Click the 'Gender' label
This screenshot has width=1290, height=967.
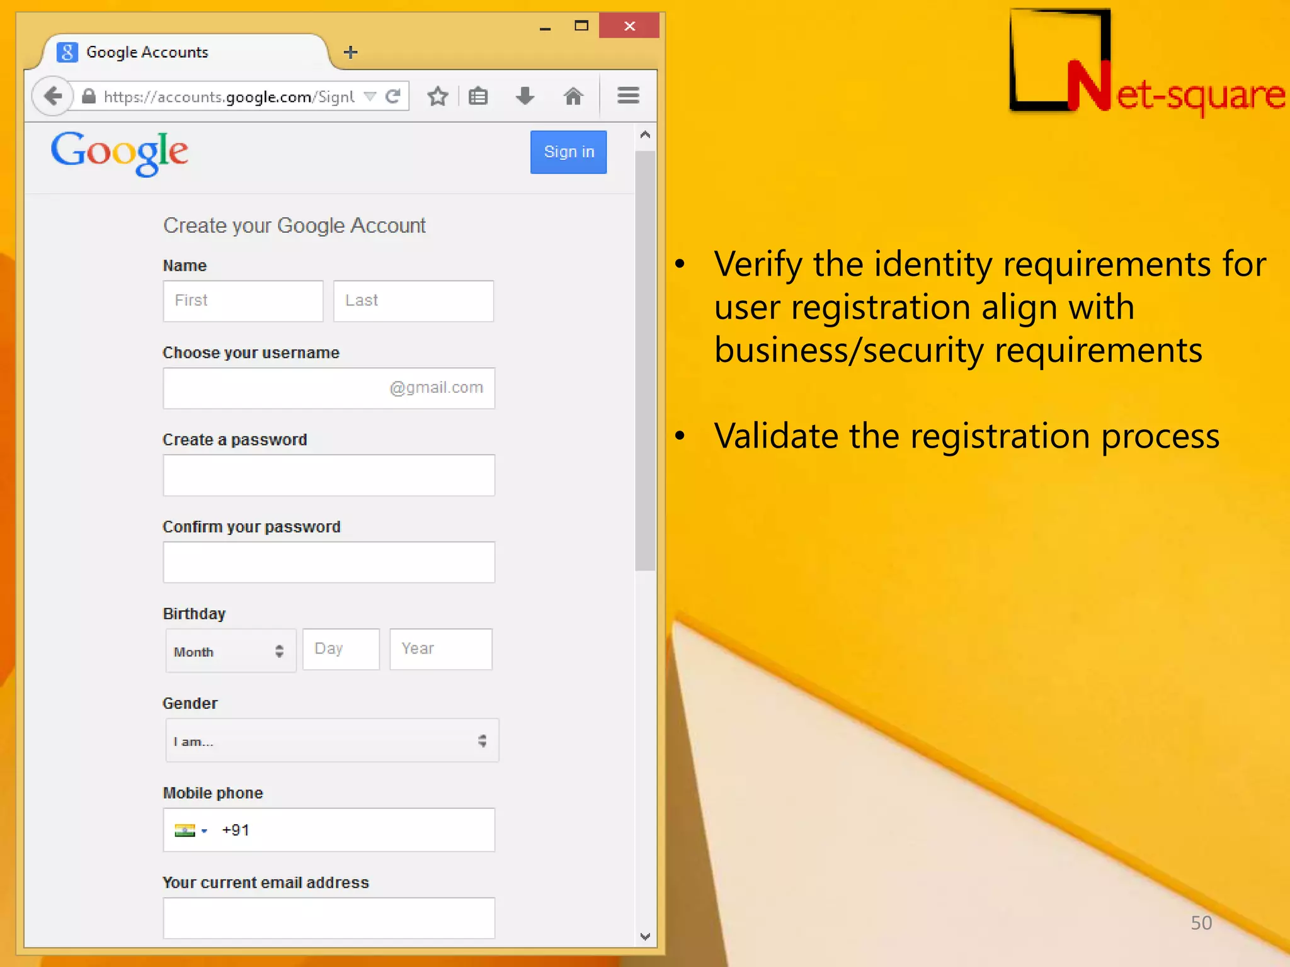[x=190, y=703]
